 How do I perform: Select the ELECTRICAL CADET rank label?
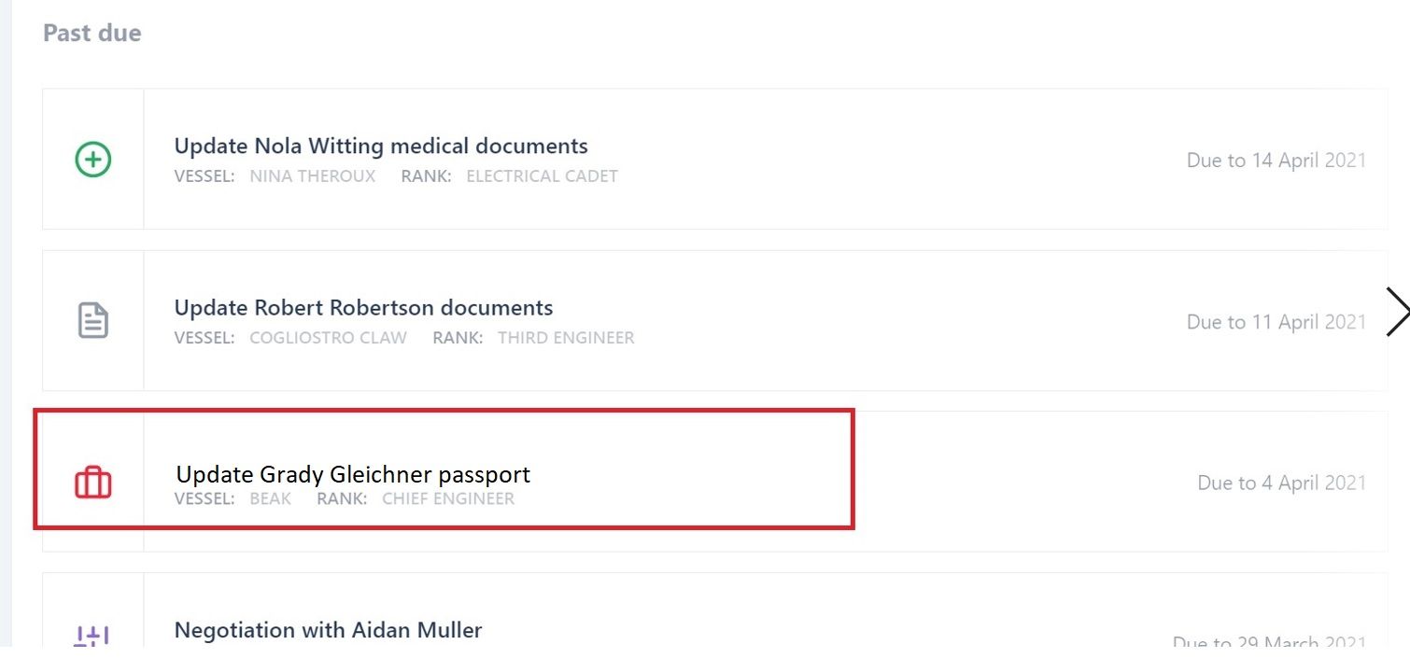pyautogui.click(x=542, y=176)
